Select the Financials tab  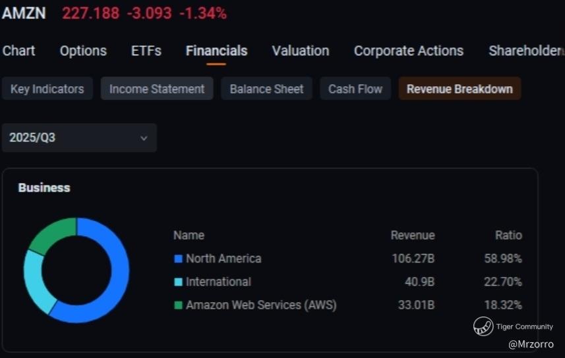[x=216, y=51]
